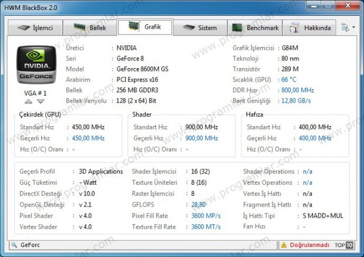Image resolution: width=364 pixels, height=257 pixels.
Task: Click the VGA # 1 label
Action: point(35,93)
